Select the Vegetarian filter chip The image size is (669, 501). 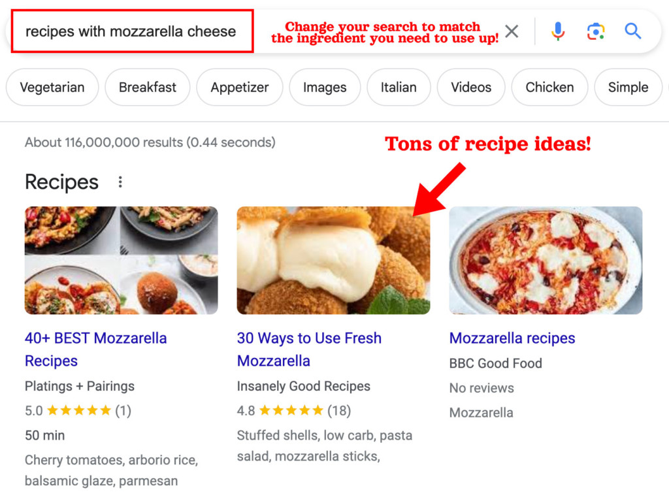coord(52,87)
